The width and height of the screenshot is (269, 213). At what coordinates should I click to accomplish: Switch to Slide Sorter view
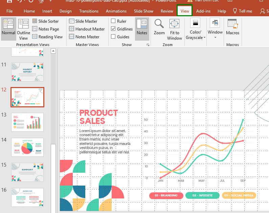[x=45, y=21]
